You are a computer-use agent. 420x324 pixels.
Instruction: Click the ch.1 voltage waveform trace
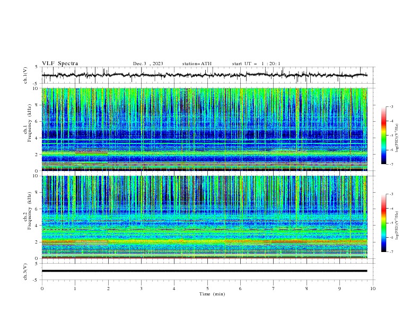click(204, 75)
